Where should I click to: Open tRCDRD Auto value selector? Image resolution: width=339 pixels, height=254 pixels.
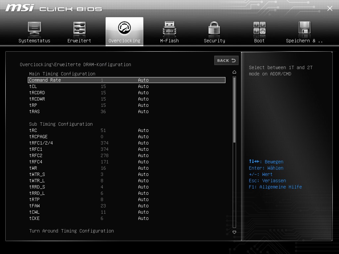click(x=143, y=93)
